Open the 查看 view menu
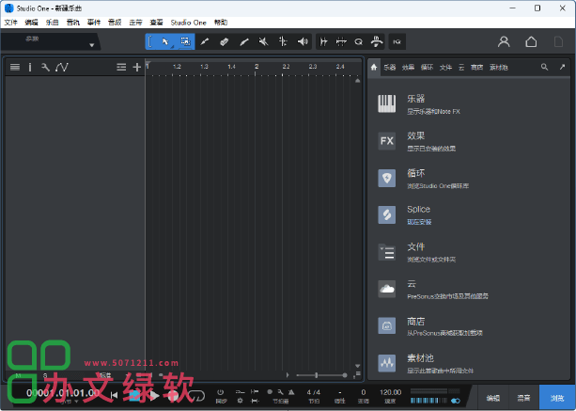 [x=156, y=23]
